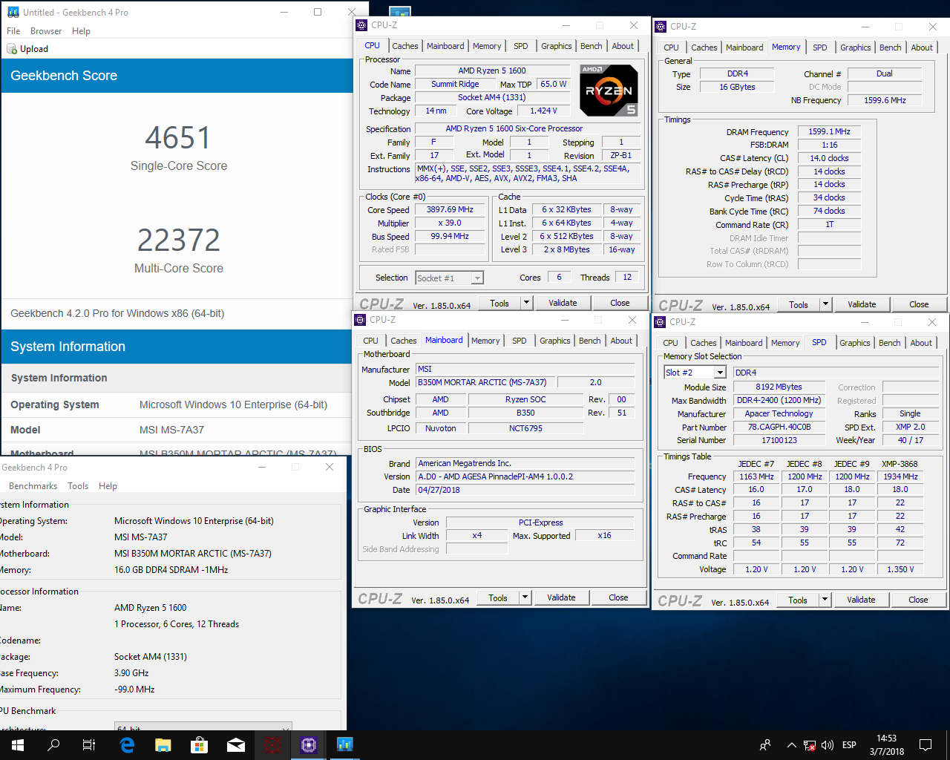Click the red icon beside Mail on the taskbar
The image size is (950, 760).
tap(272, 745)
